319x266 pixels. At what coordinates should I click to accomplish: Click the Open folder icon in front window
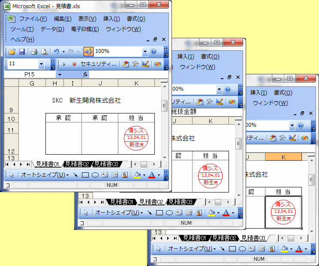(x=12, y=52)
